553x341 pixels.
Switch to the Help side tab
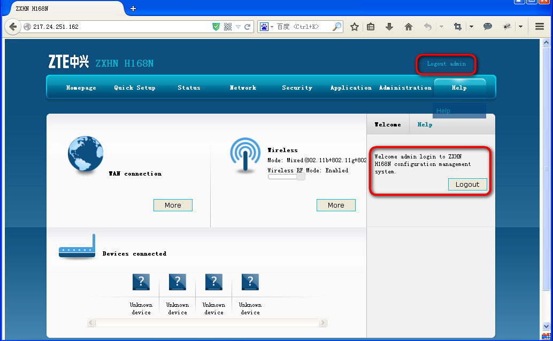tap(425, 124)
